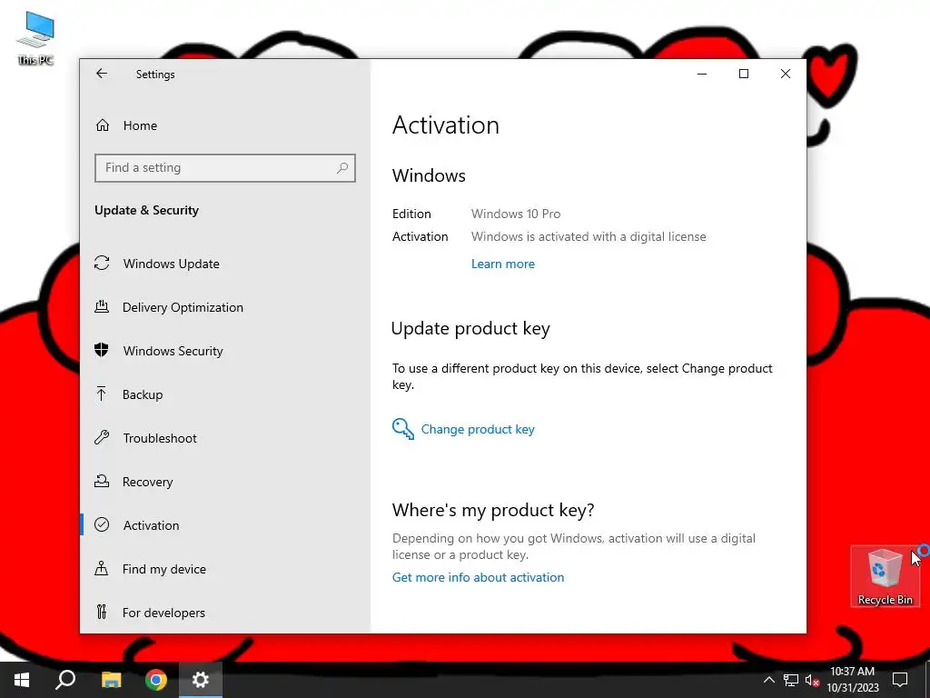Open Delivery Optimization section
930x698 pixels.
click(x=225, y=307)
